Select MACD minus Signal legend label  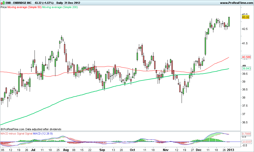(16, 134)
